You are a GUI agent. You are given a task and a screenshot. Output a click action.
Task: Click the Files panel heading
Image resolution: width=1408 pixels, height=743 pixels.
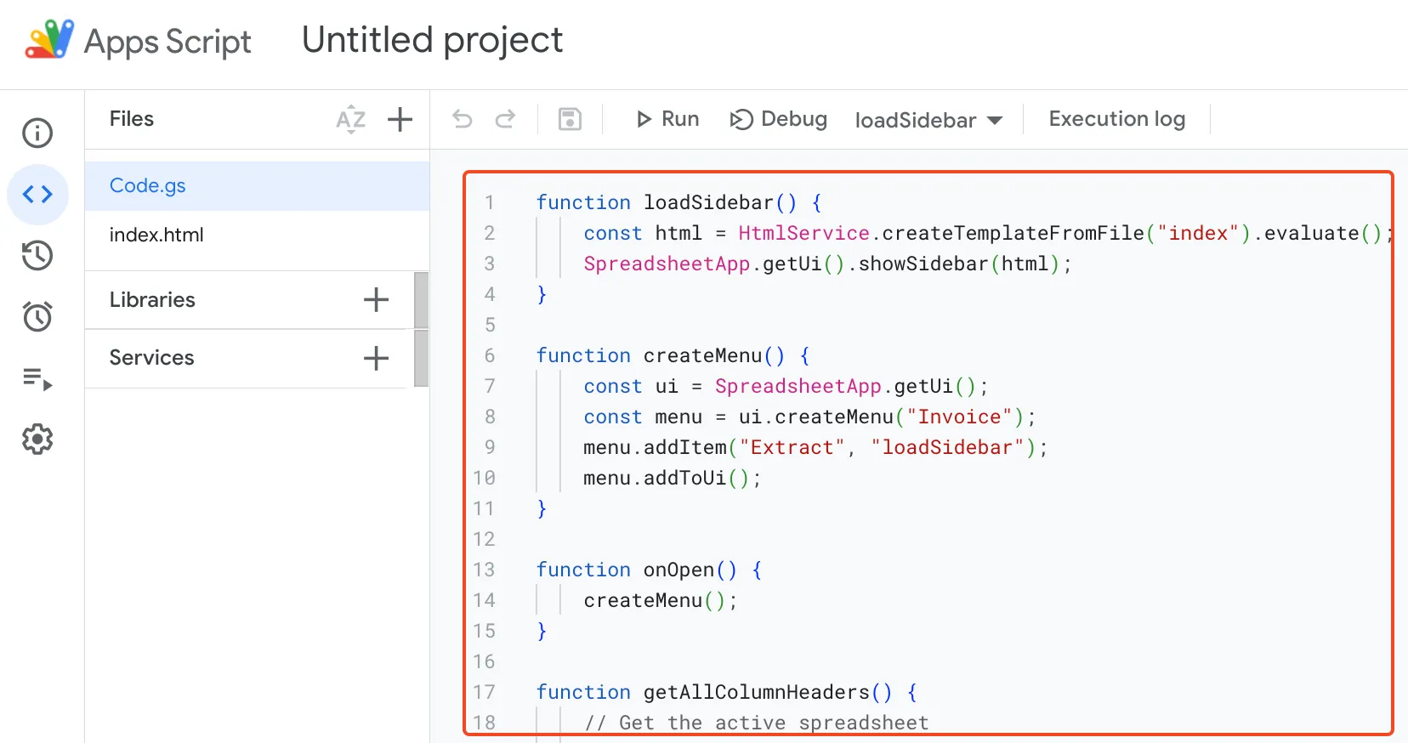[132, 119]
